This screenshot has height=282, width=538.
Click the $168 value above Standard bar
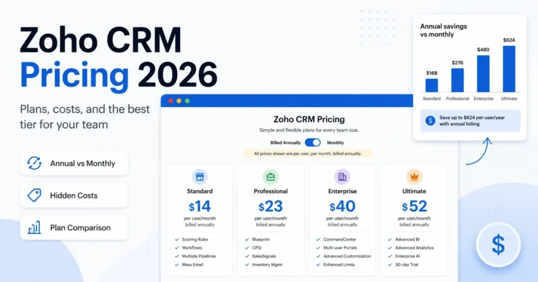(432, 73)
